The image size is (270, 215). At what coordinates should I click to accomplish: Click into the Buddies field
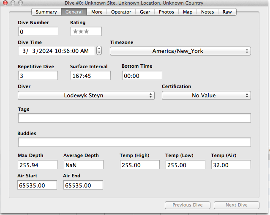tap(134, 142)
